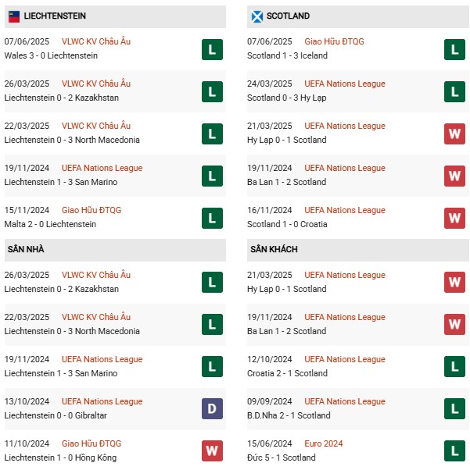Select the SÂN NHÀ section header
This screenshot has height=470, width=470.
point(115,250)
